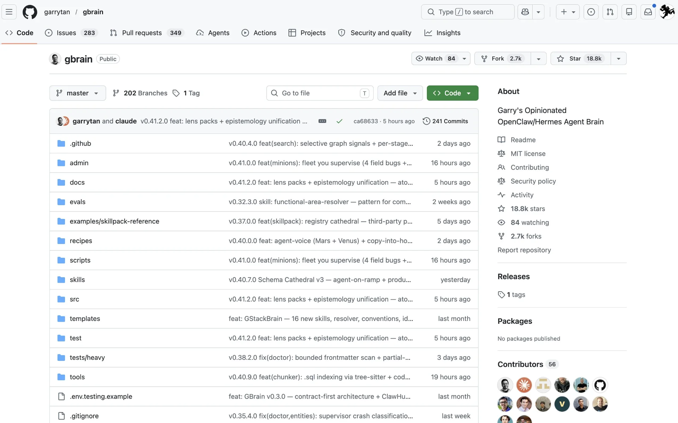Go to GitHub homepage via Octocat logo
This screenshot has width=678, height=423.
tap(30, 12)
